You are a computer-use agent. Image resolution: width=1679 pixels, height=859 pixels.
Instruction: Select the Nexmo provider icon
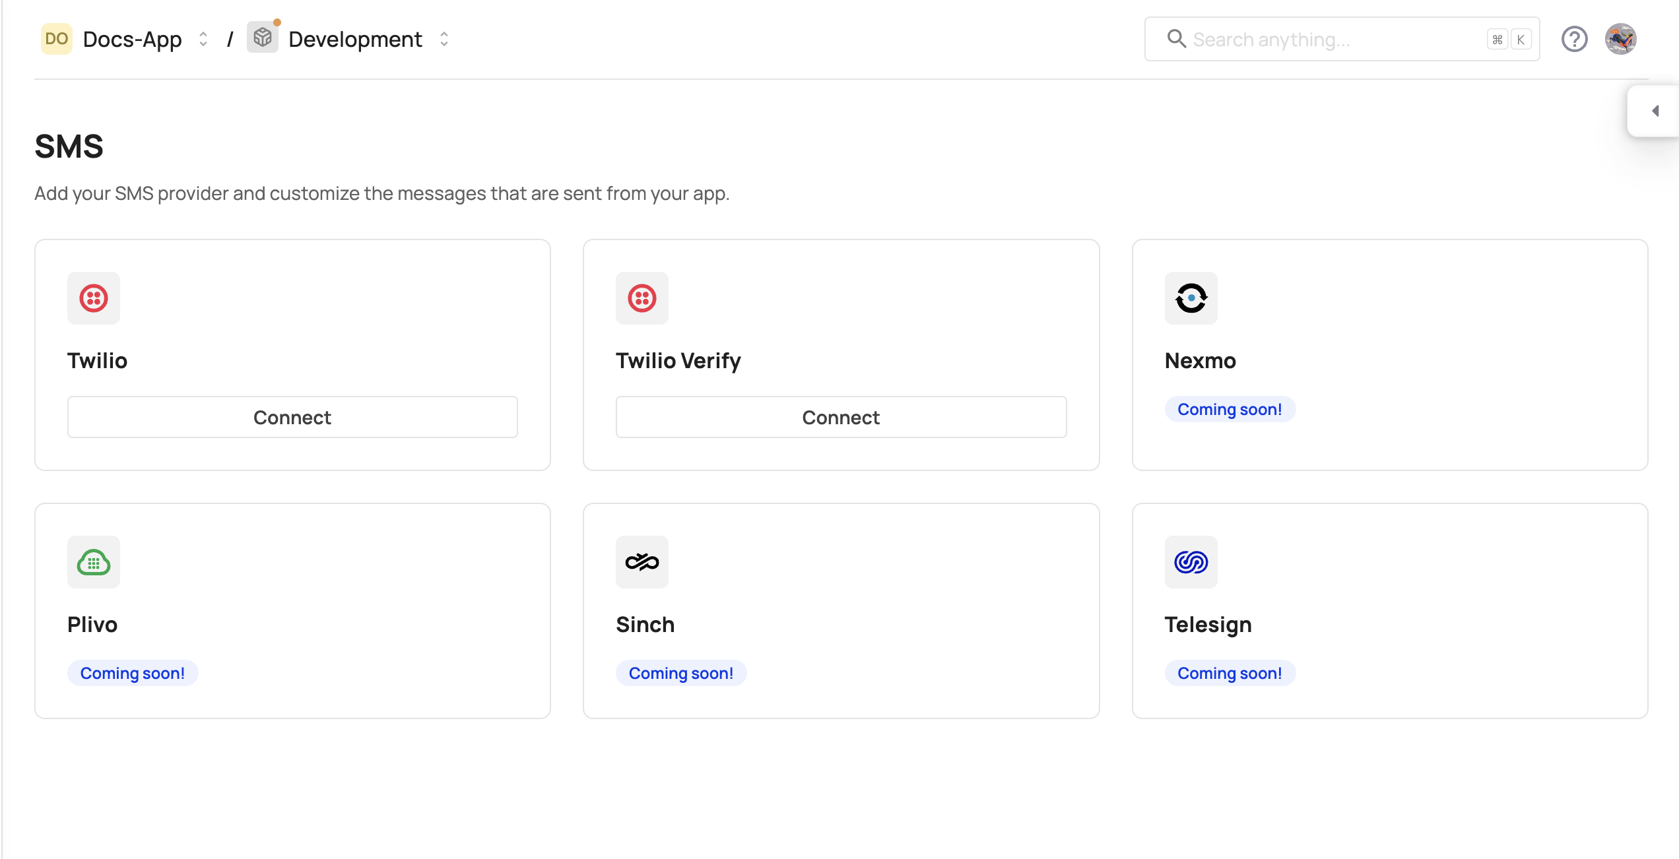click(x=1191, y=298)
